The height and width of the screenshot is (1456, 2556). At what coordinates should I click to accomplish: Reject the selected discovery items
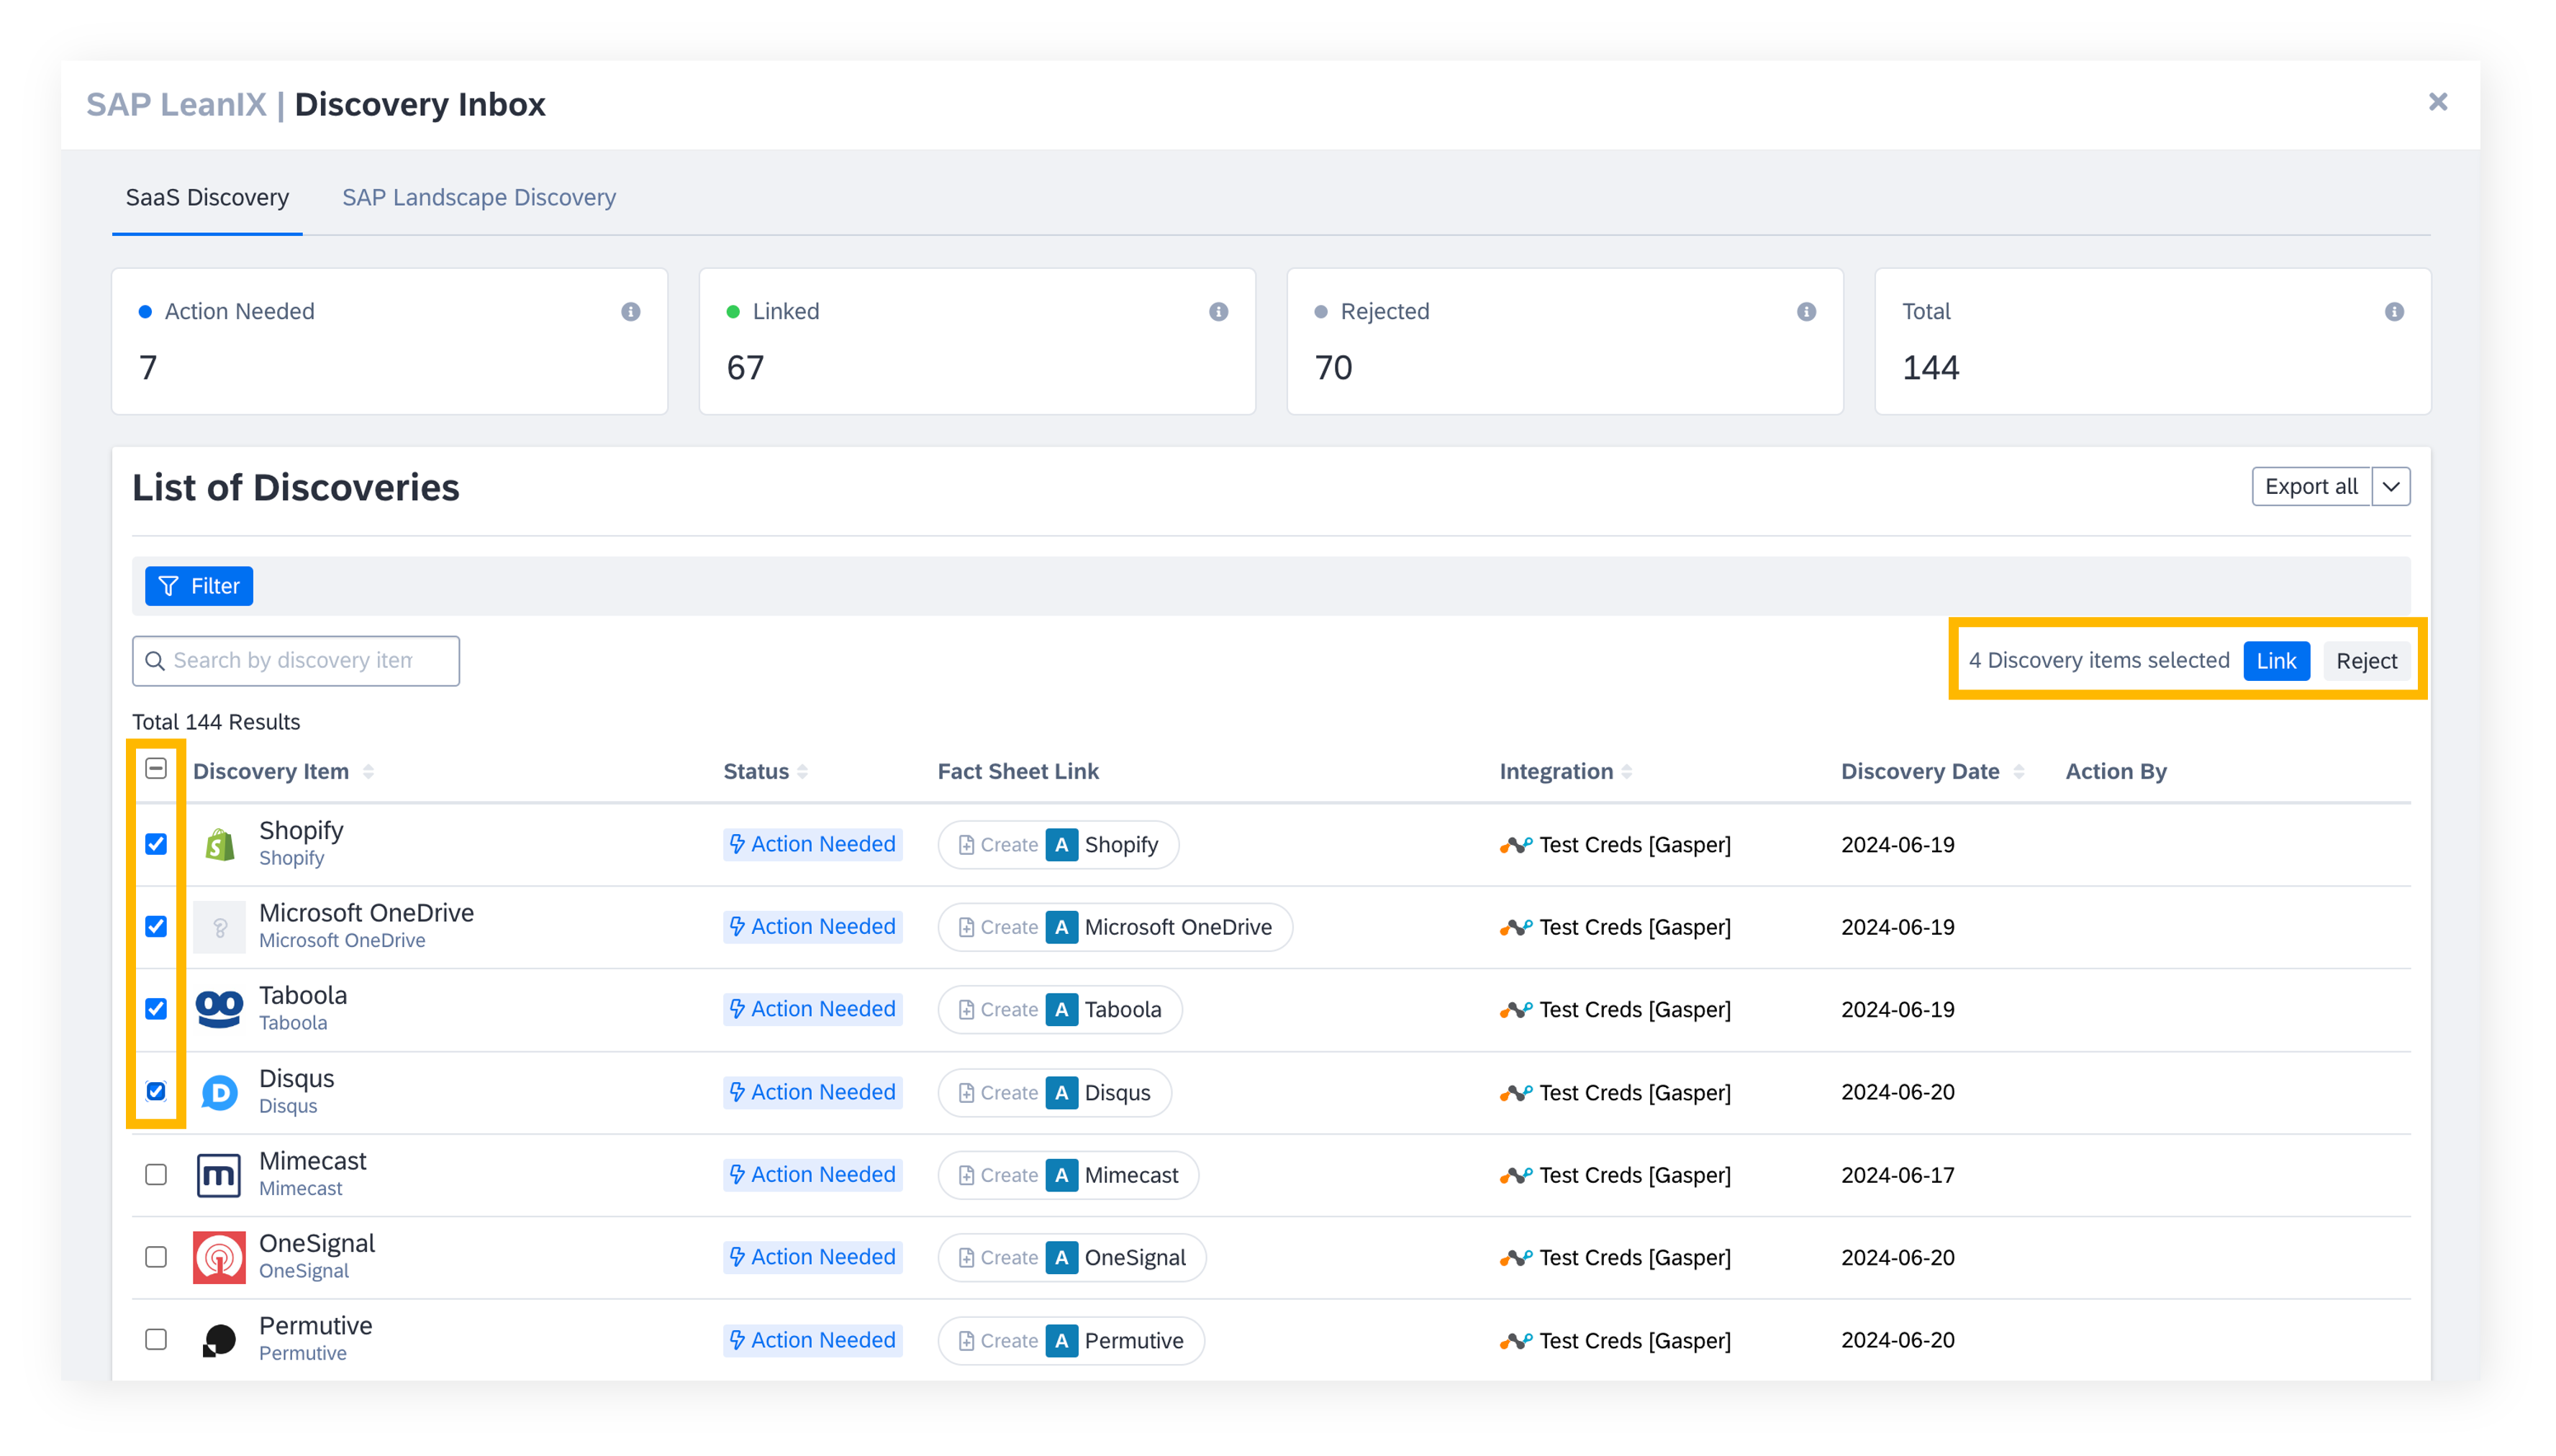click(2366, 661)
